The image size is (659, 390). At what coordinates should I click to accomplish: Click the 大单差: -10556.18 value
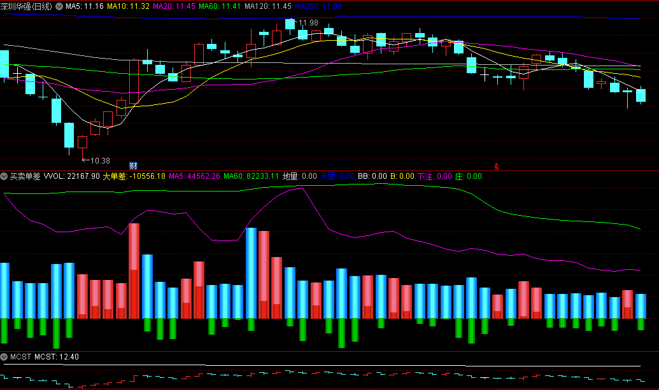pyautogui.click(x=134, y=176)
